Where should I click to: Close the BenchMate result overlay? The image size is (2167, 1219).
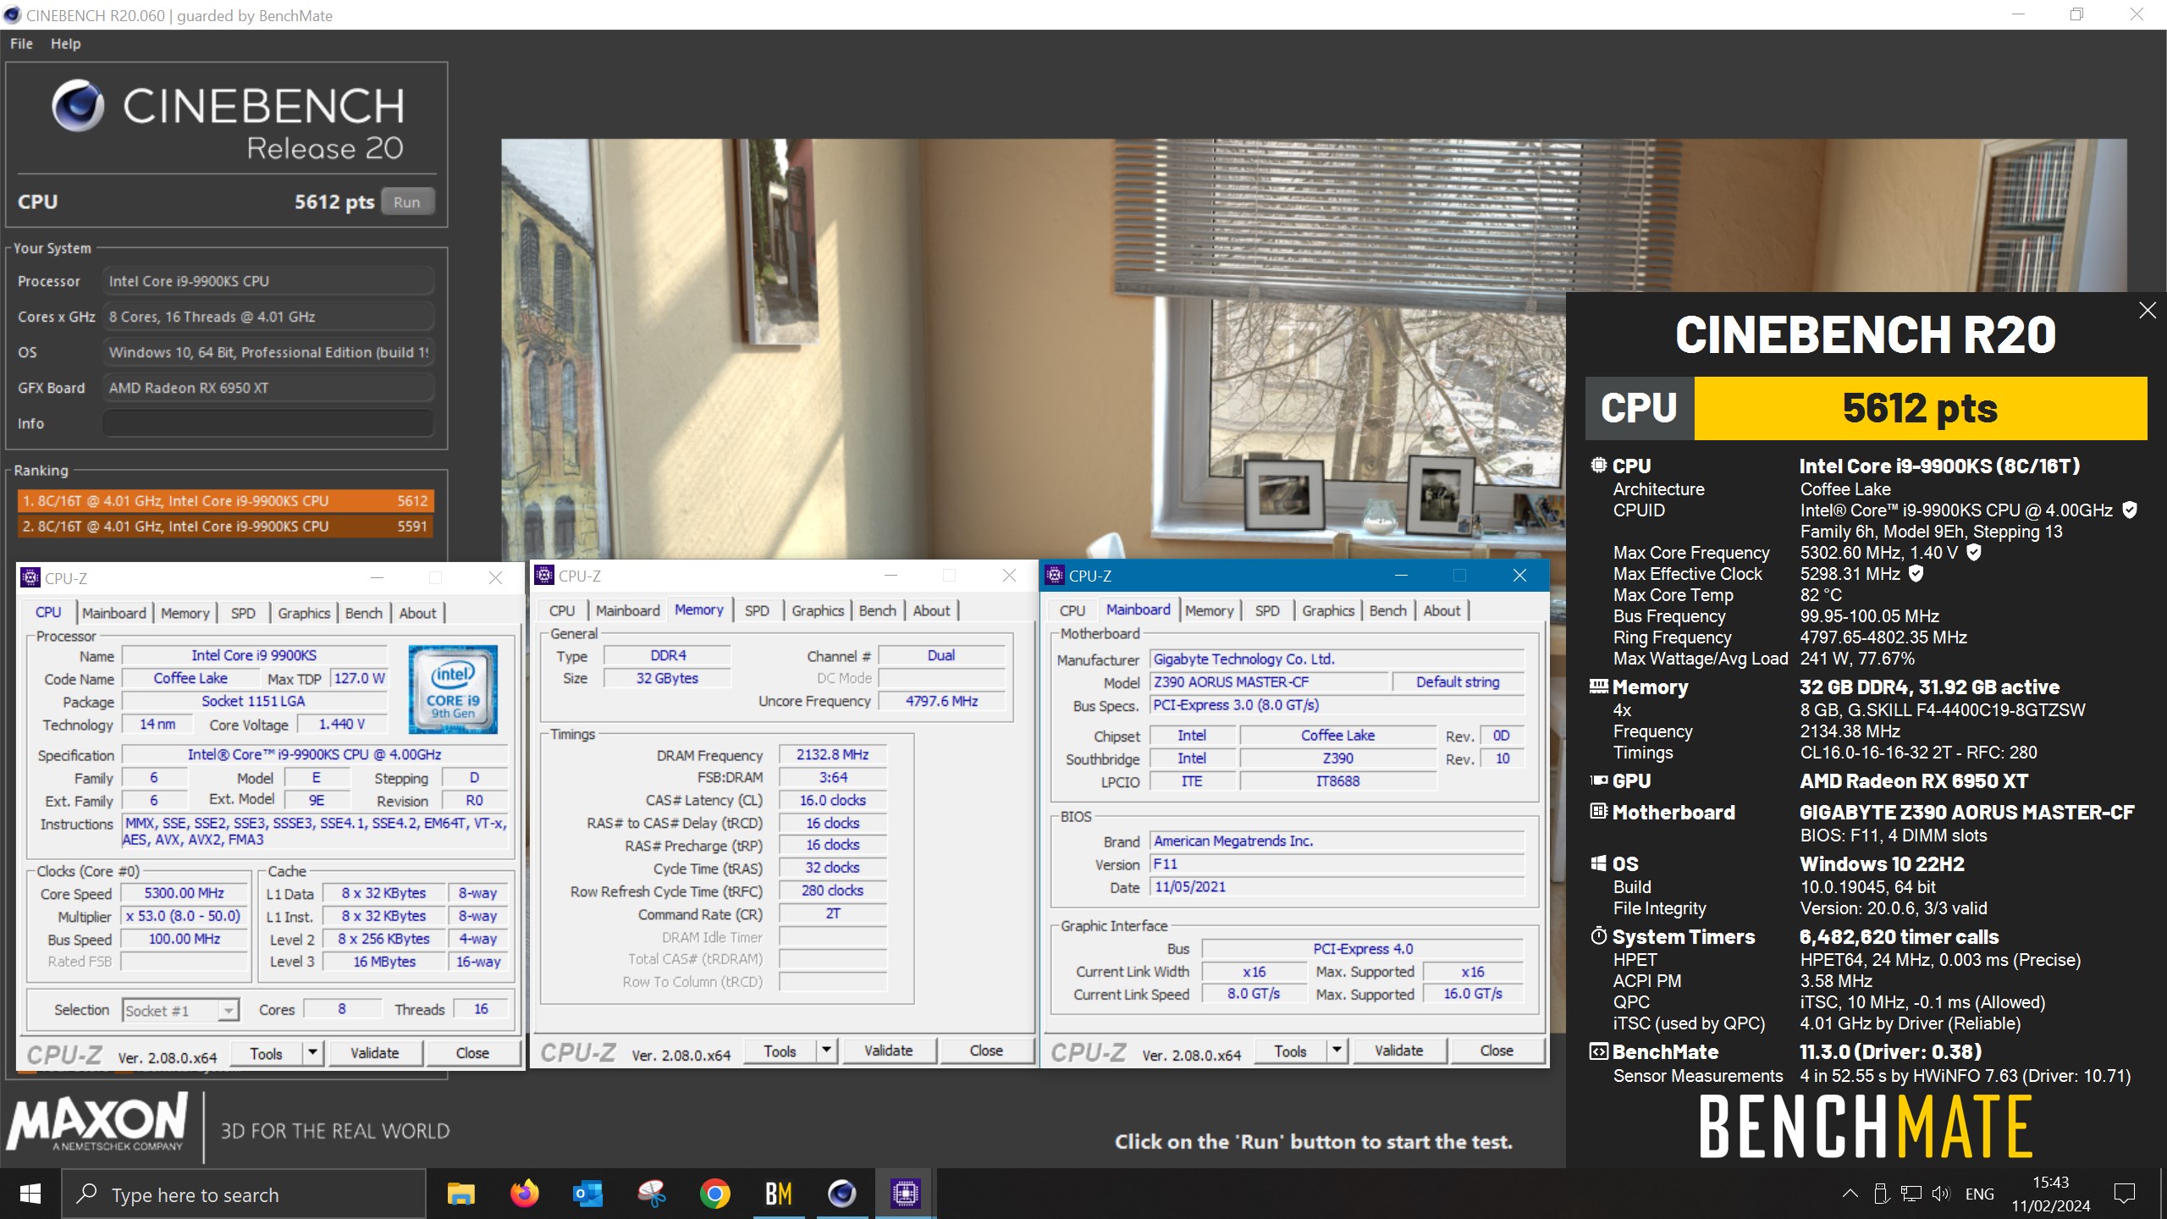(x=2148, y=311)
